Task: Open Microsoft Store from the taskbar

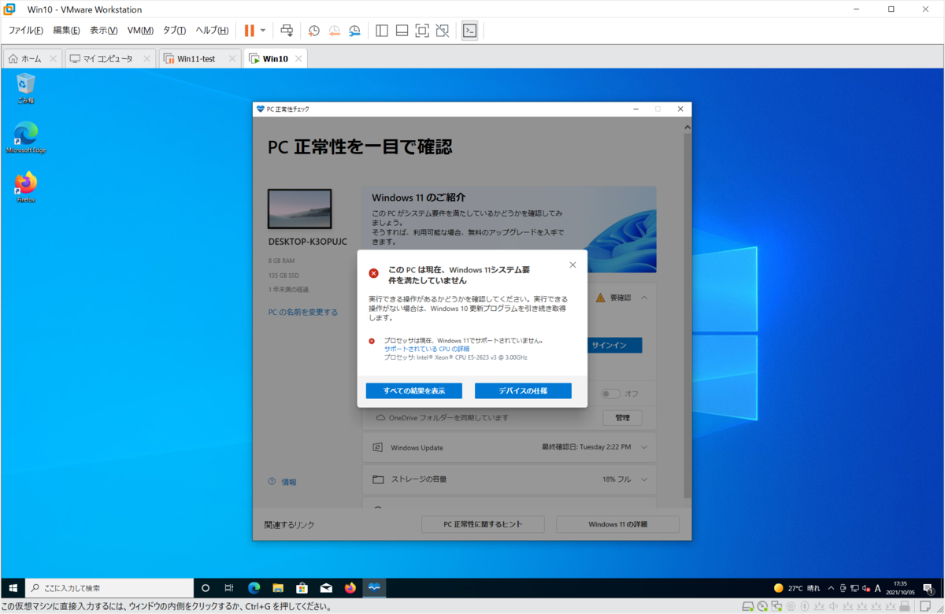Action: tap(302, 588)
